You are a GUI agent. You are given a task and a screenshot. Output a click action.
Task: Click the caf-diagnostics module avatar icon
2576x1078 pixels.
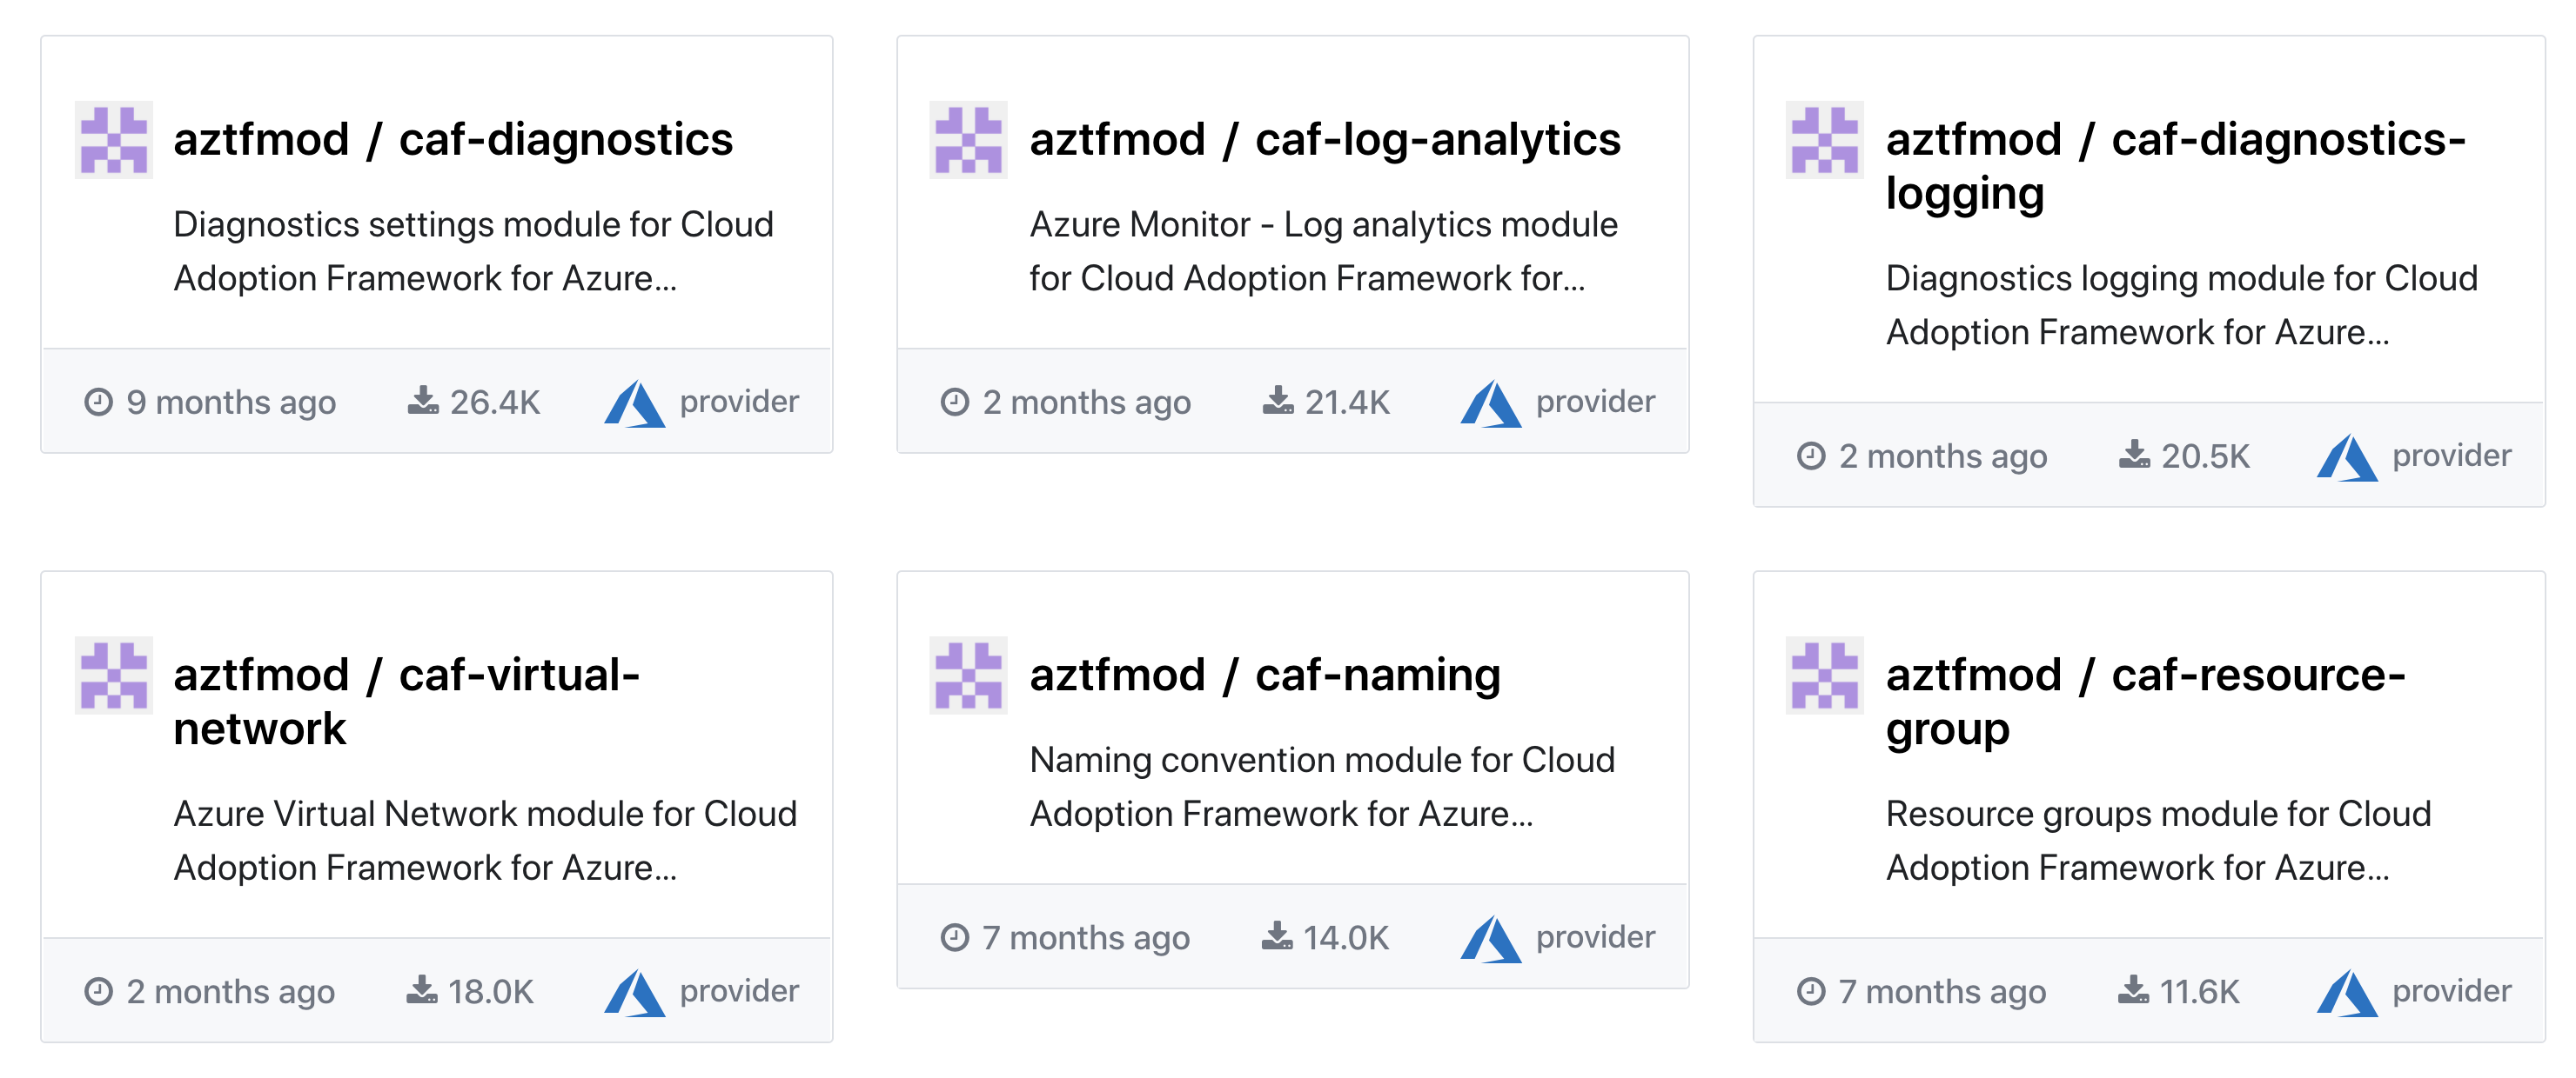pyautogui.click(x=114, y=140)
